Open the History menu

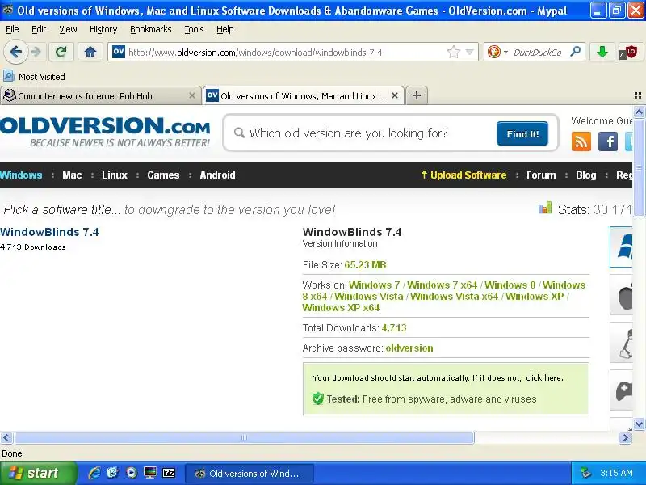pyautogui.click(x=103, y=29)
